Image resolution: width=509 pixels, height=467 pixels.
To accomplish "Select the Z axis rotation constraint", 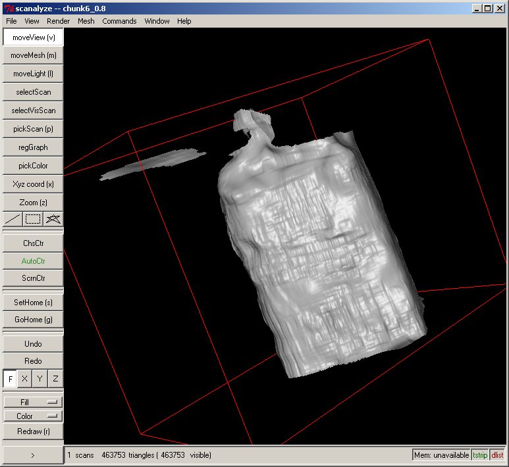I will 55,379.
